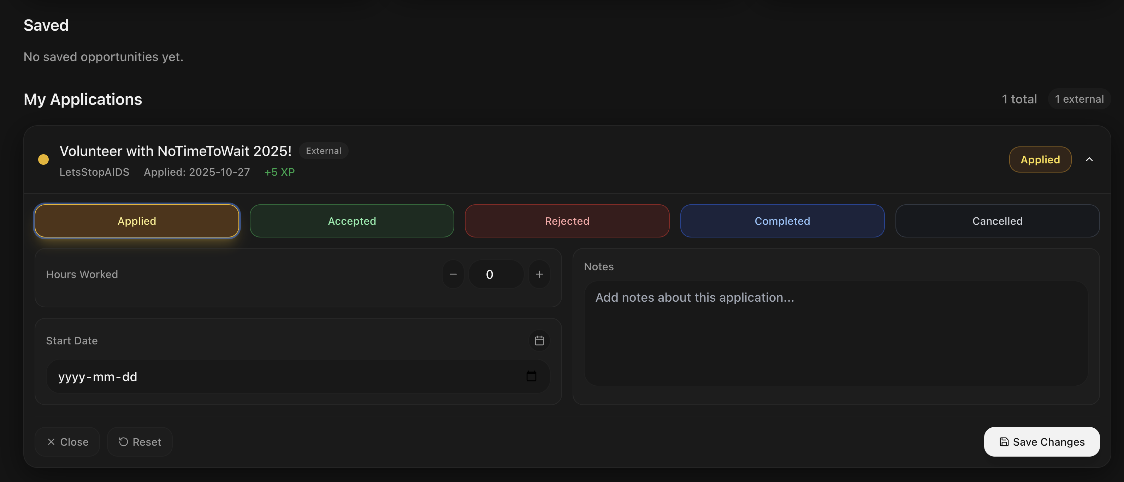Viewport: 1124px width, 482px height.
Task: Click the Applied status badge
Action: click(x=1040, y=159)
